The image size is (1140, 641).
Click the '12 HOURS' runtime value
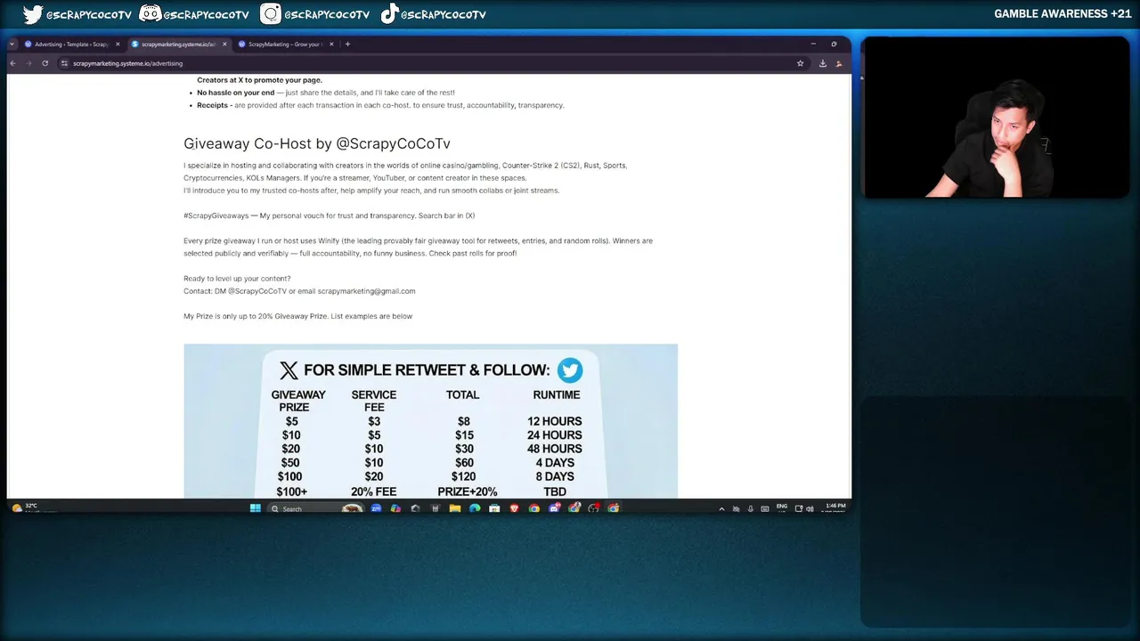554,421
